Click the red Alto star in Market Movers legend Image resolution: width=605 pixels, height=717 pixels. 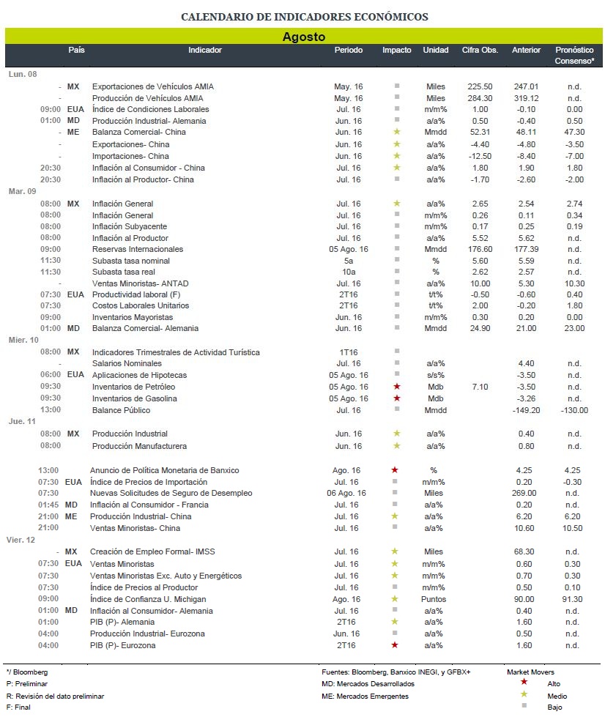pyautogui.click(x=524, y=682)
